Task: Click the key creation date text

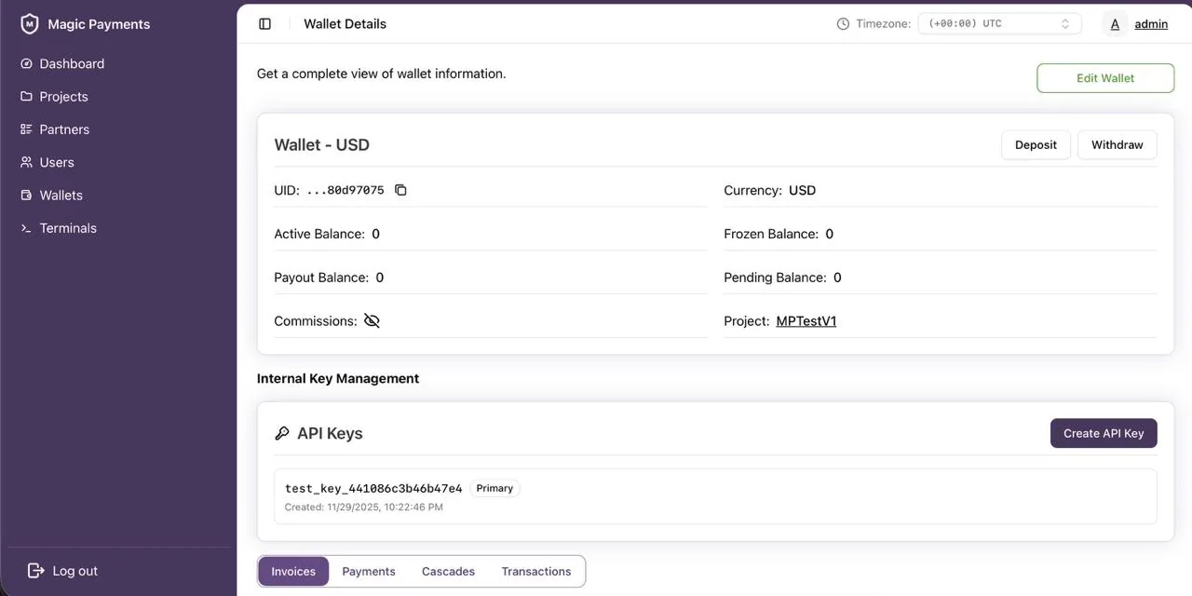Action: 364,508
